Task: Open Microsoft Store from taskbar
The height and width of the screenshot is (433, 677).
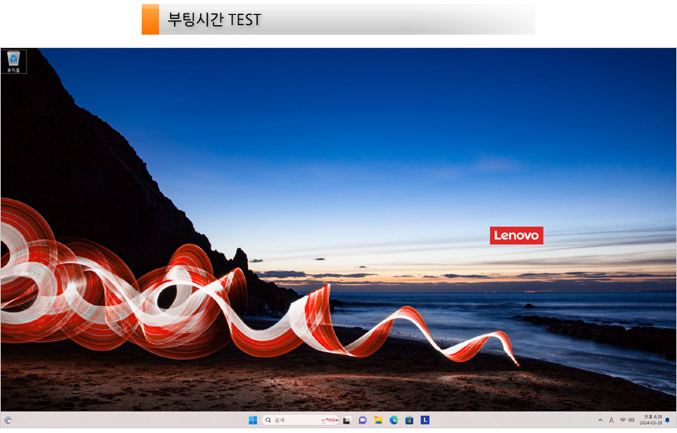Action: pyautogui.click(x=409, y=420)
